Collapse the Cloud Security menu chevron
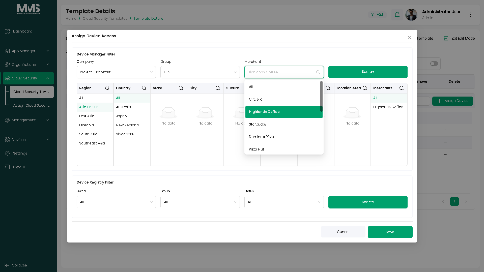The width and height of the screenshot is (484, 272). (x=48, y=78)
